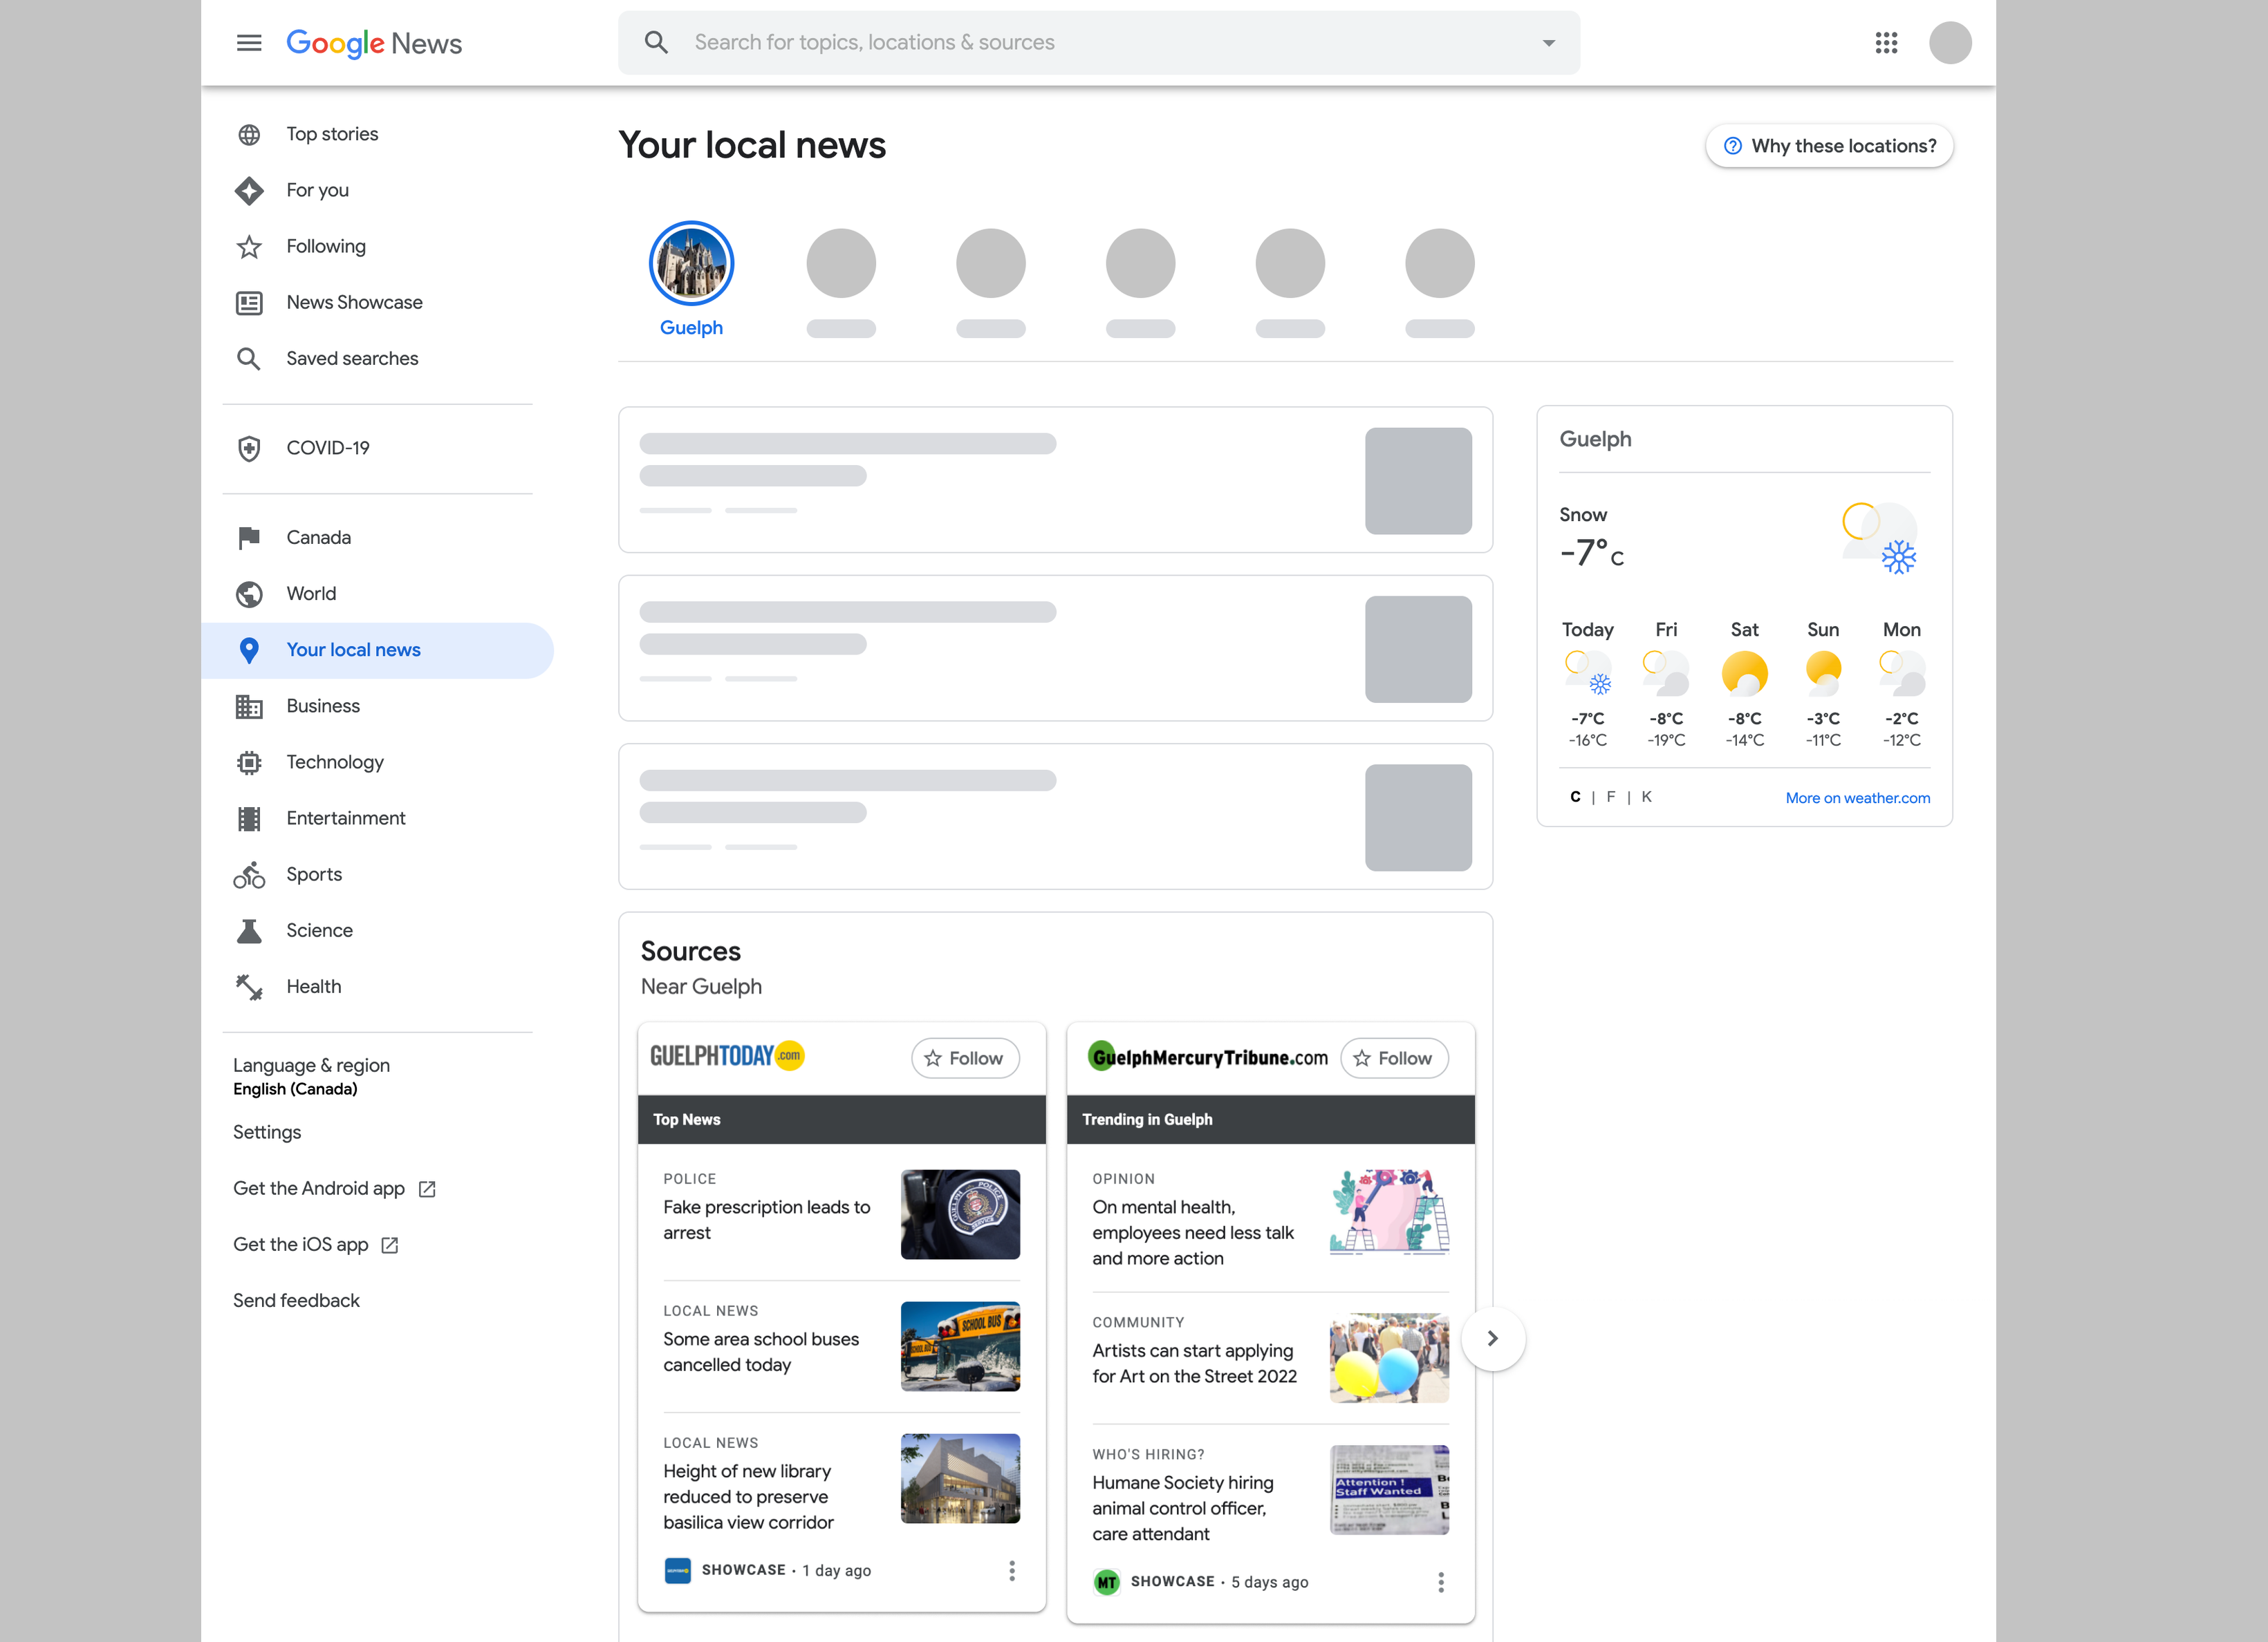Open Language & region selector
Image resolution: width=2268 pixels, height=1642 pixels.
click(x=311, y=1076)
